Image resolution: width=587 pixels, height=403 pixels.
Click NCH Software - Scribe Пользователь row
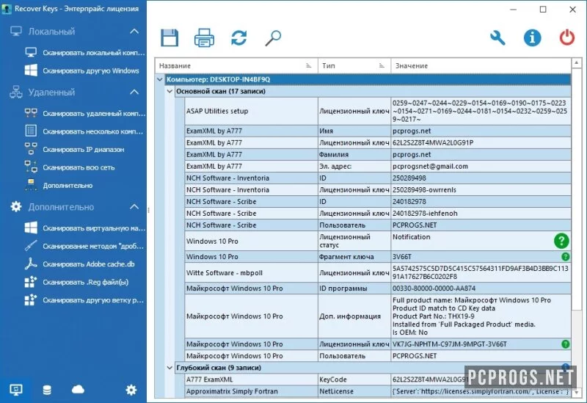coord(378,225)
